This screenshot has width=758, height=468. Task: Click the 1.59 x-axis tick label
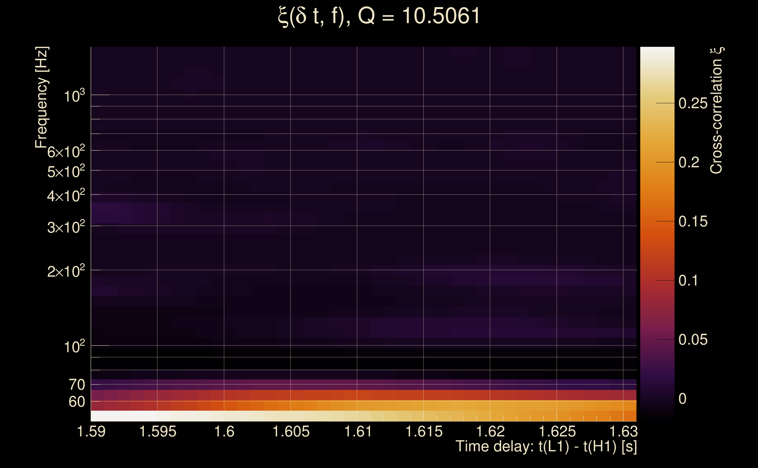click(91, 432)
